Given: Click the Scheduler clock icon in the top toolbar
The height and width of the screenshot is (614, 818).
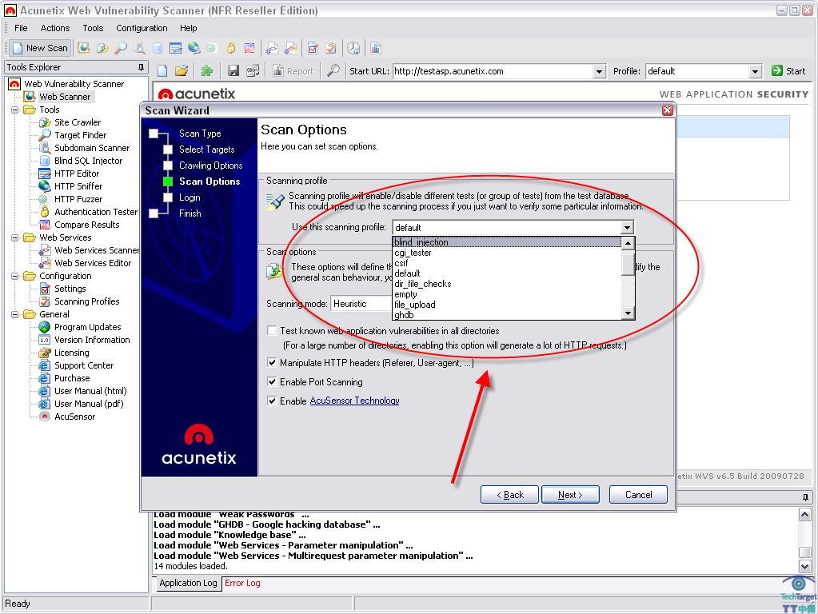Looking at the screenshot, I should [x=353, y=49].
